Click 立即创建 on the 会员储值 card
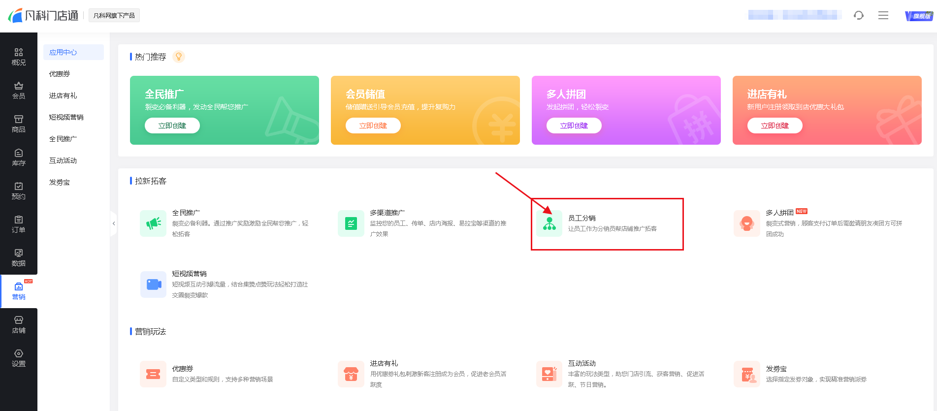Viewport: 937px width, 411px height. click(x=373, y=126)
